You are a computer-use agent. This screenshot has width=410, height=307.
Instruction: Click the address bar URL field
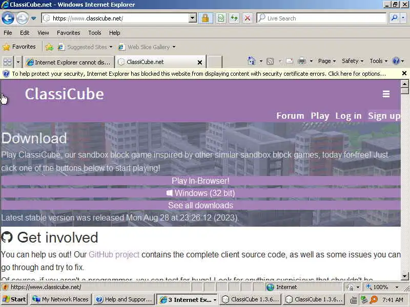pos(115,18)
